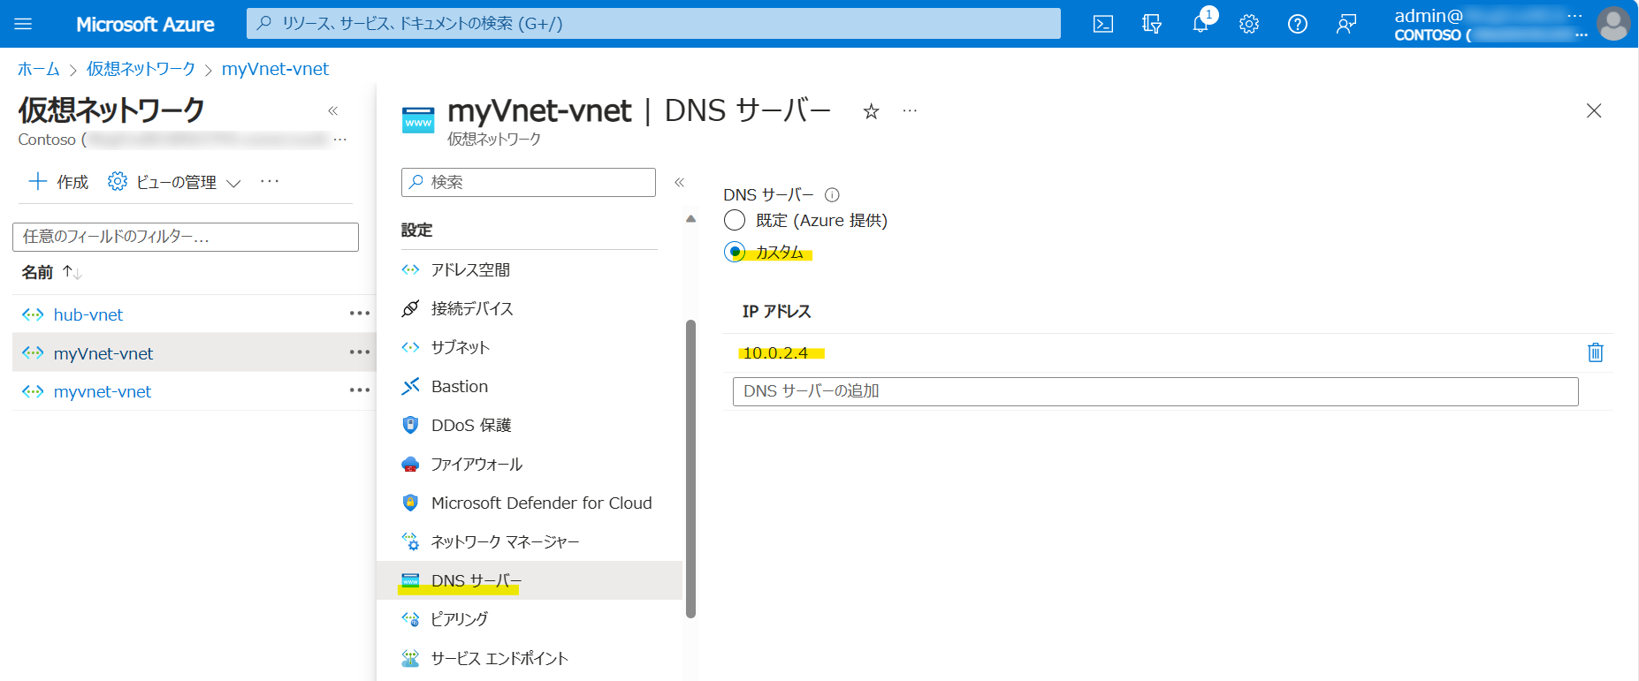Viewport: 1639px width, 681px height.
Task: Open more options ellipsis beside blade title
Action: [910, 110]
